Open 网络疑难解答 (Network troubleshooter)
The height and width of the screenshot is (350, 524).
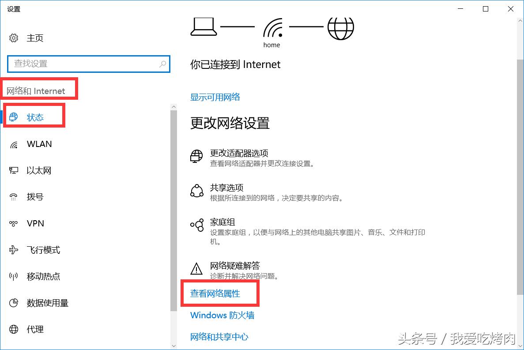pyautogui.click(x=235, y=265)
